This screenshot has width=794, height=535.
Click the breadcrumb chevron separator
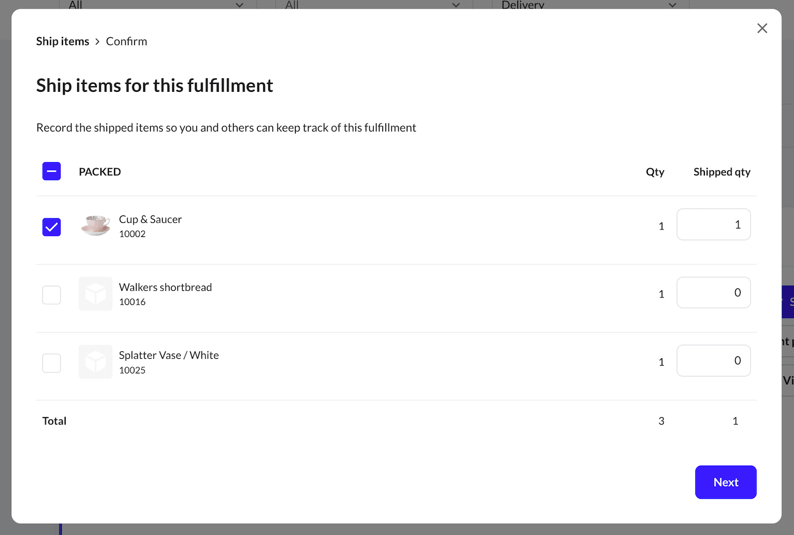click(98, 41)
